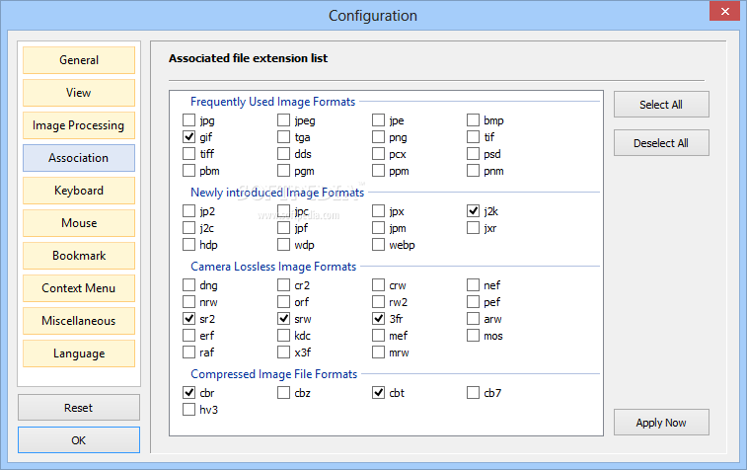The width and height of the screenshot is (747, 470).
Task: Uncheck the 3fr camera format
Action: pyautogui.click(x=378, y=318)
